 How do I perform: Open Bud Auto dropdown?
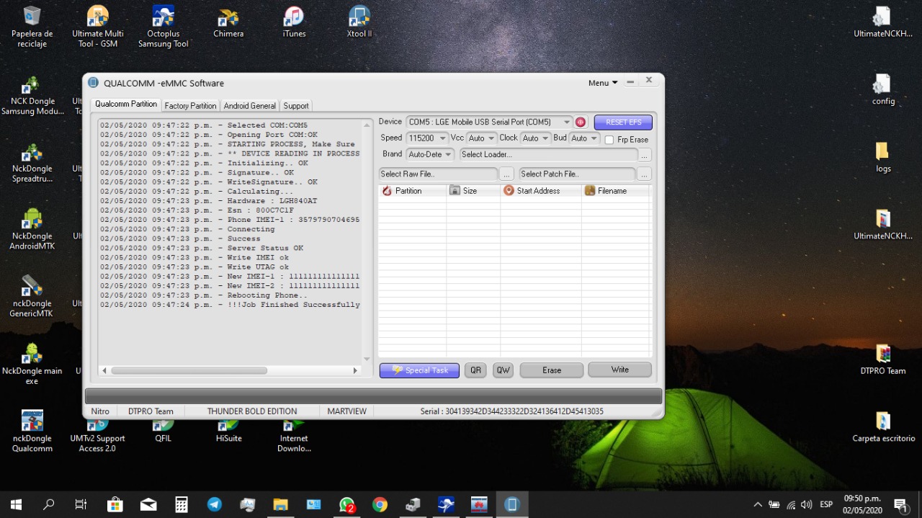point(584,138)
